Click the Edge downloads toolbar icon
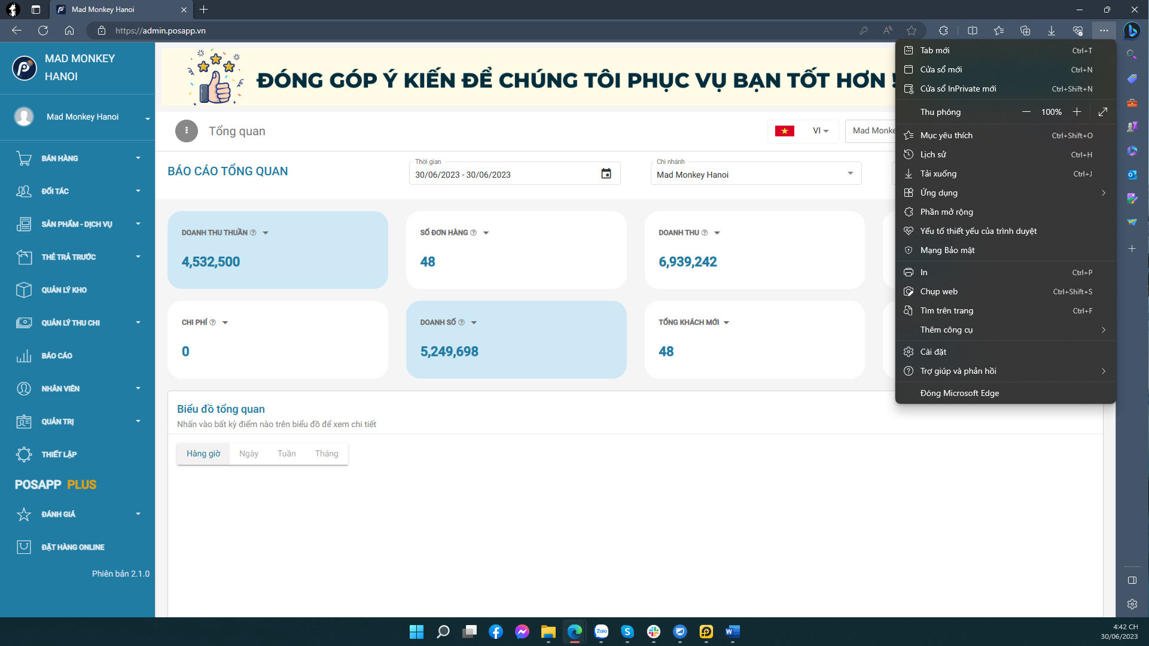This screenshot has height=646, width=1149. coord(1051,31)
